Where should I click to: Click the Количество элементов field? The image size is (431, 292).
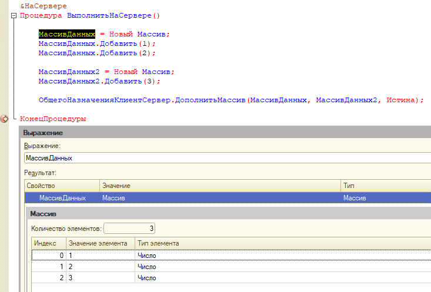click(129, 228)
